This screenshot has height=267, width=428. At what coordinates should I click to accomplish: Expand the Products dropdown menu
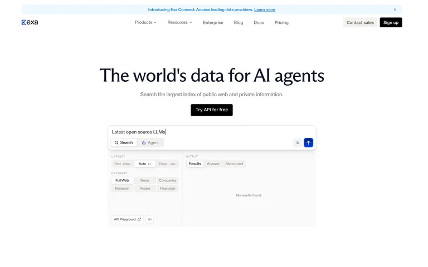point(145,22)
